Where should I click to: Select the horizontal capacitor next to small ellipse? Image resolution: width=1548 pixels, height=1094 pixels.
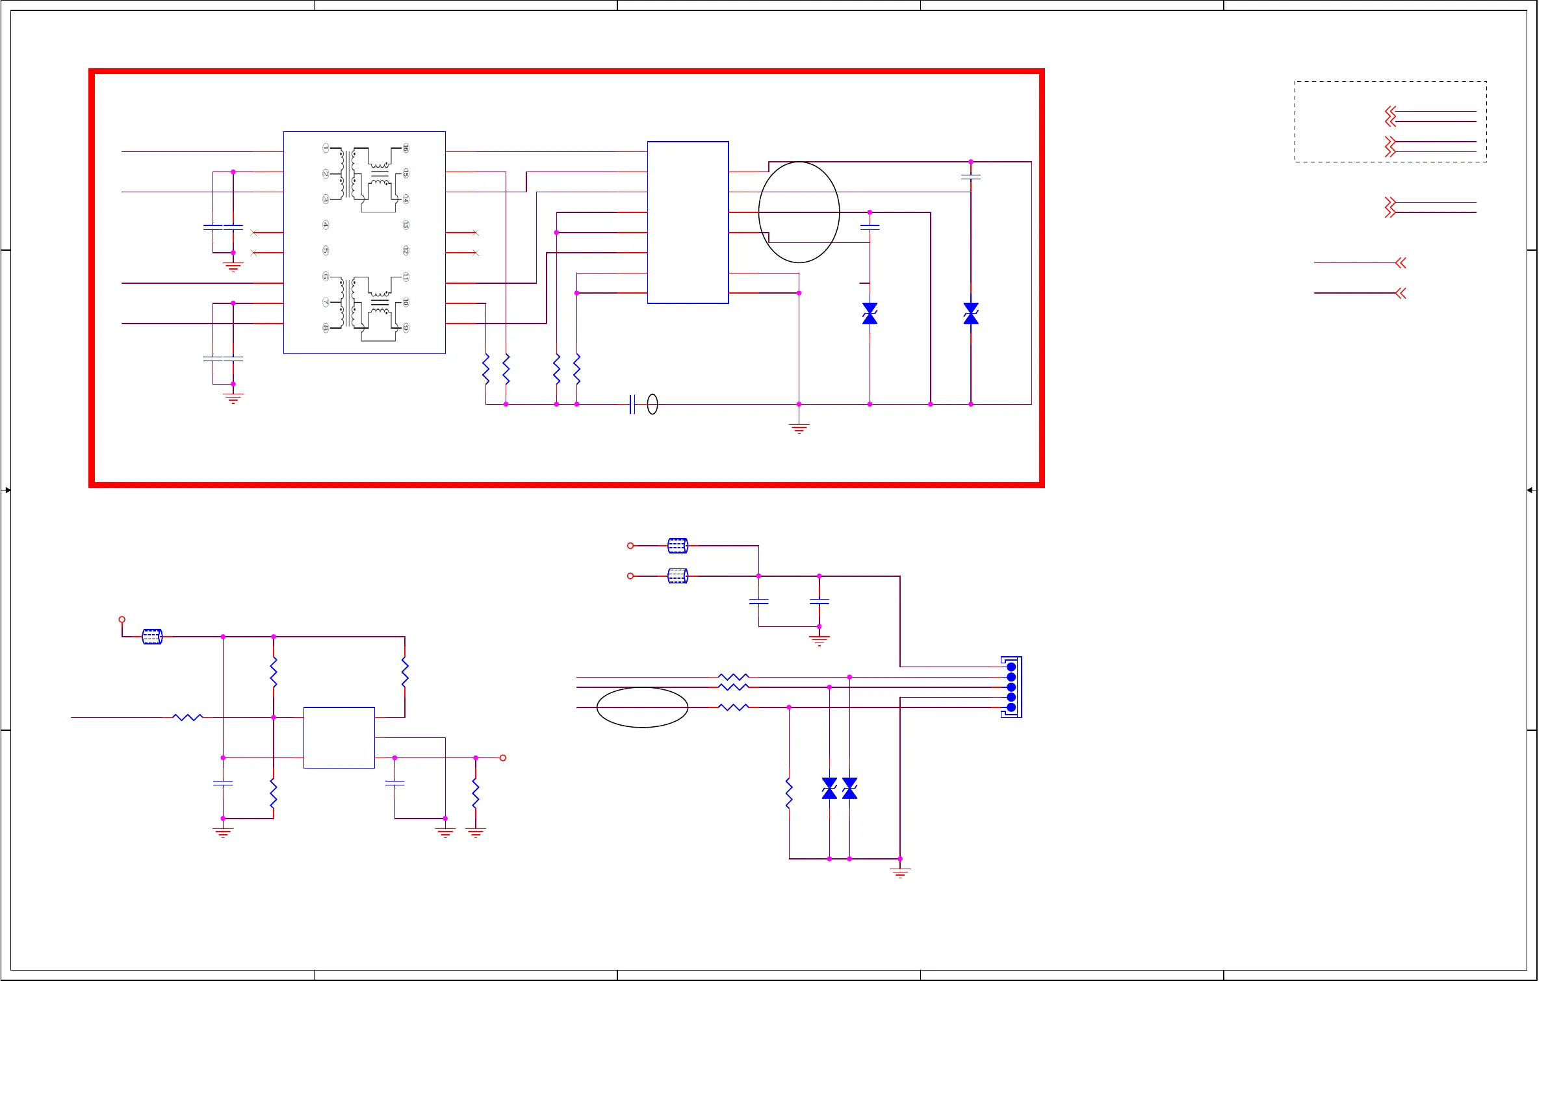632,405
